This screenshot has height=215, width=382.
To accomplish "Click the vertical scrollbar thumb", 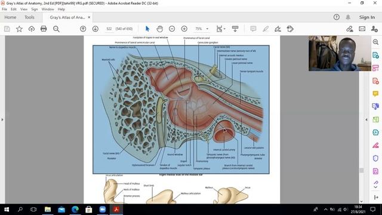I will [x=362, y=170].
